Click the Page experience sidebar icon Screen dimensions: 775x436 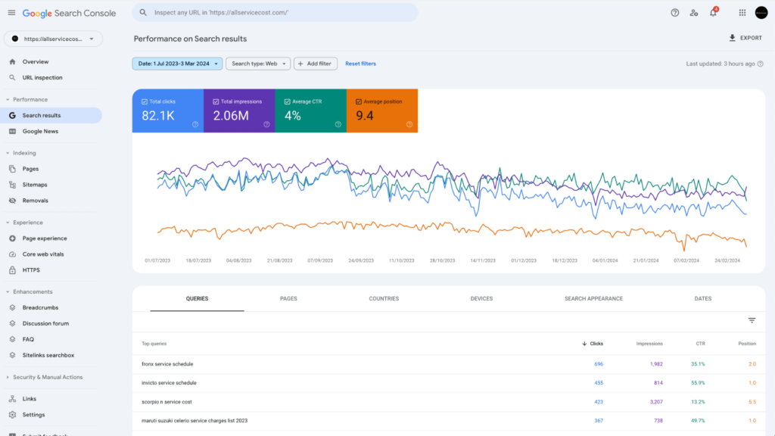click(12, 238)
